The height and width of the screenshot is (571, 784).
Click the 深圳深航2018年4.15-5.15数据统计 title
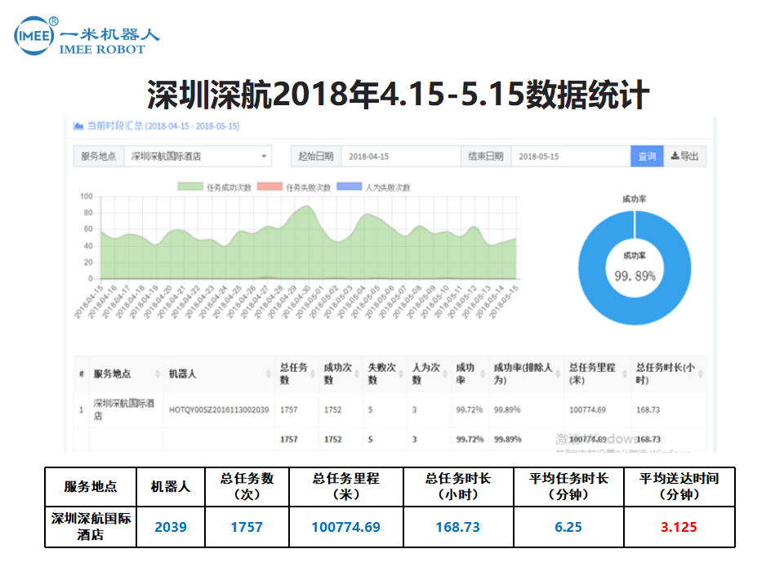[x=398, y=95]
